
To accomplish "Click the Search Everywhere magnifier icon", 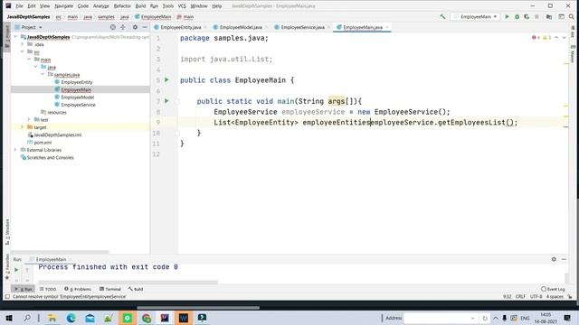I will click(571, 16).
